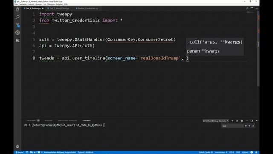Click ConsumerKey on line 5

pyautogui.click(x=121, y=39)
